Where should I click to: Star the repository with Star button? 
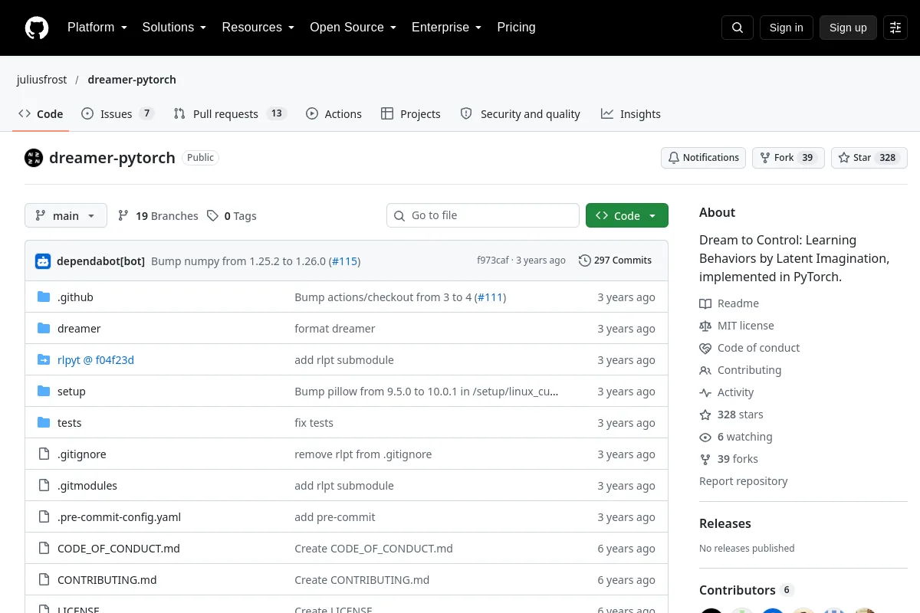click(869, 158)
